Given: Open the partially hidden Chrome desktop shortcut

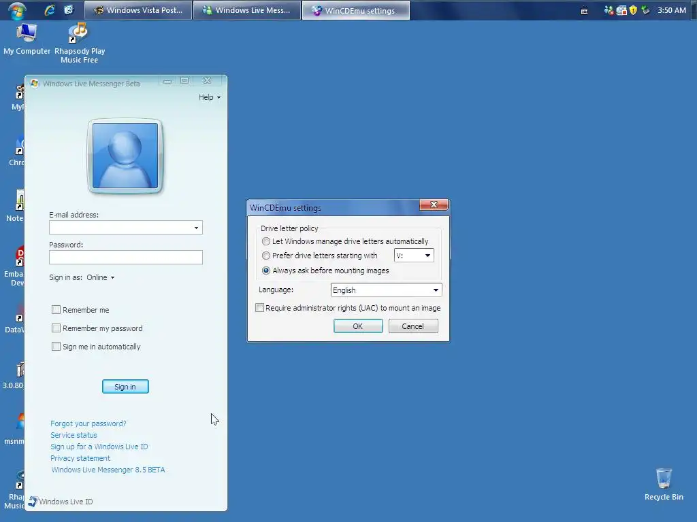Looking at the screenshot, I should click(x=17, y=151).
